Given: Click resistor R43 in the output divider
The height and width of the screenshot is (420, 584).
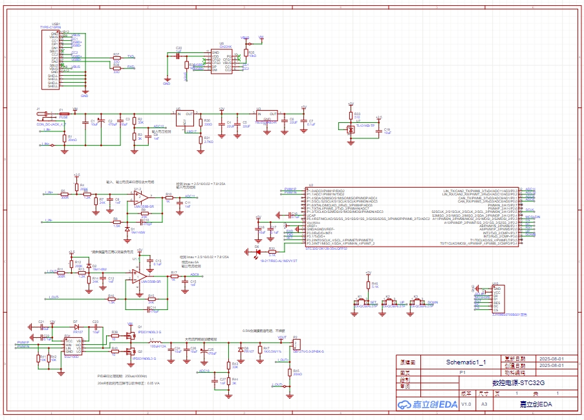Looking at the screenshot, I should click(x=228, y=365).
